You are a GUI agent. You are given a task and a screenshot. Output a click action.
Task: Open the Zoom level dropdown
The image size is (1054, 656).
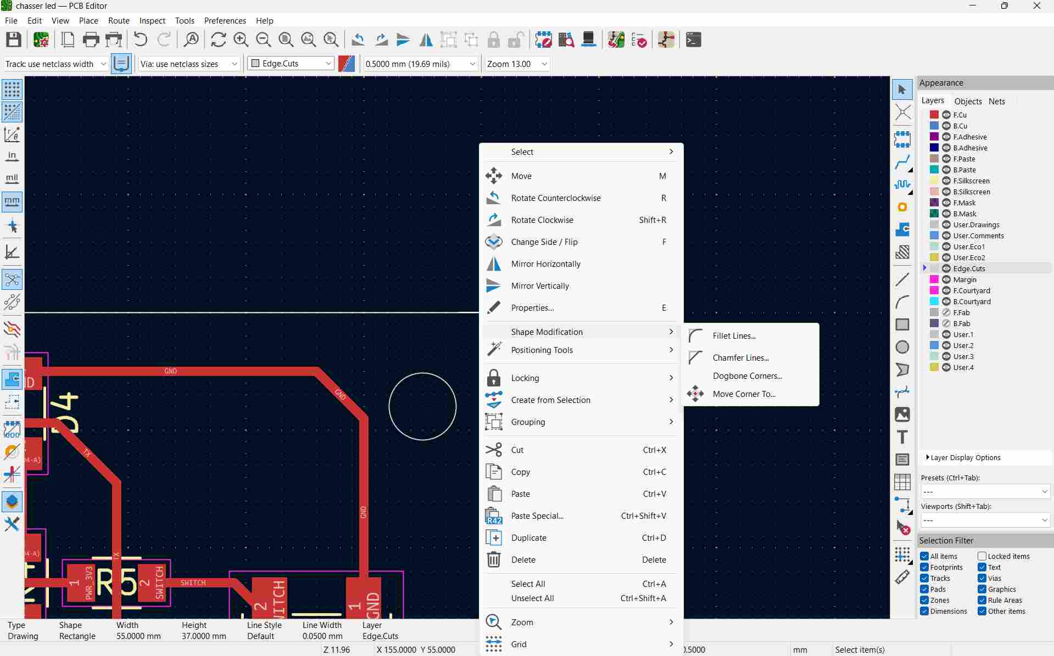(x=517, y=64)
